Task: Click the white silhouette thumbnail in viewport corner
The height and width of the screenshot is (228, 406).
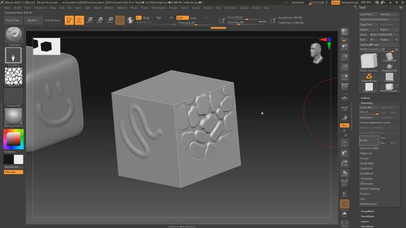Action: pos(46,46)
